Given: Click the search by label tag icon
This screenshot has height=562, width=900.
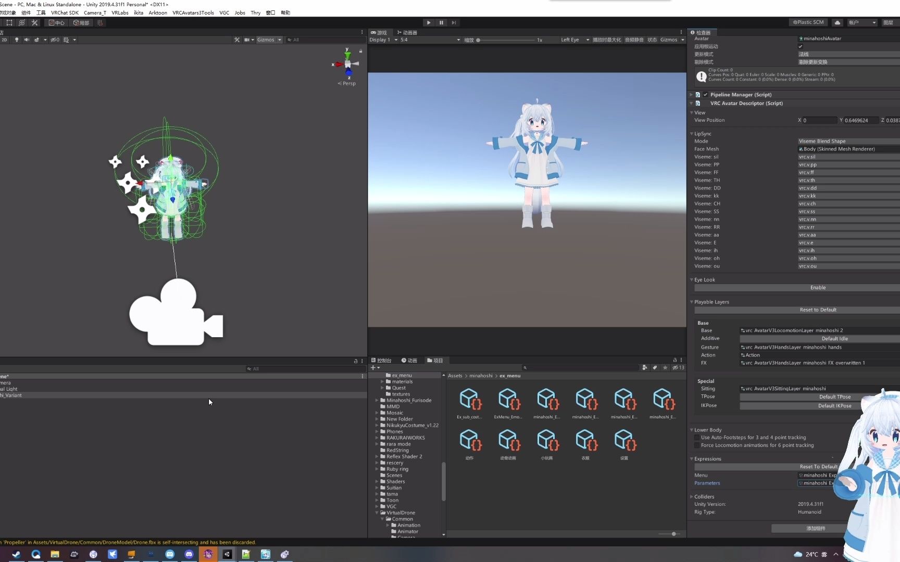Looking at the screenshot, I should (655, 368).
